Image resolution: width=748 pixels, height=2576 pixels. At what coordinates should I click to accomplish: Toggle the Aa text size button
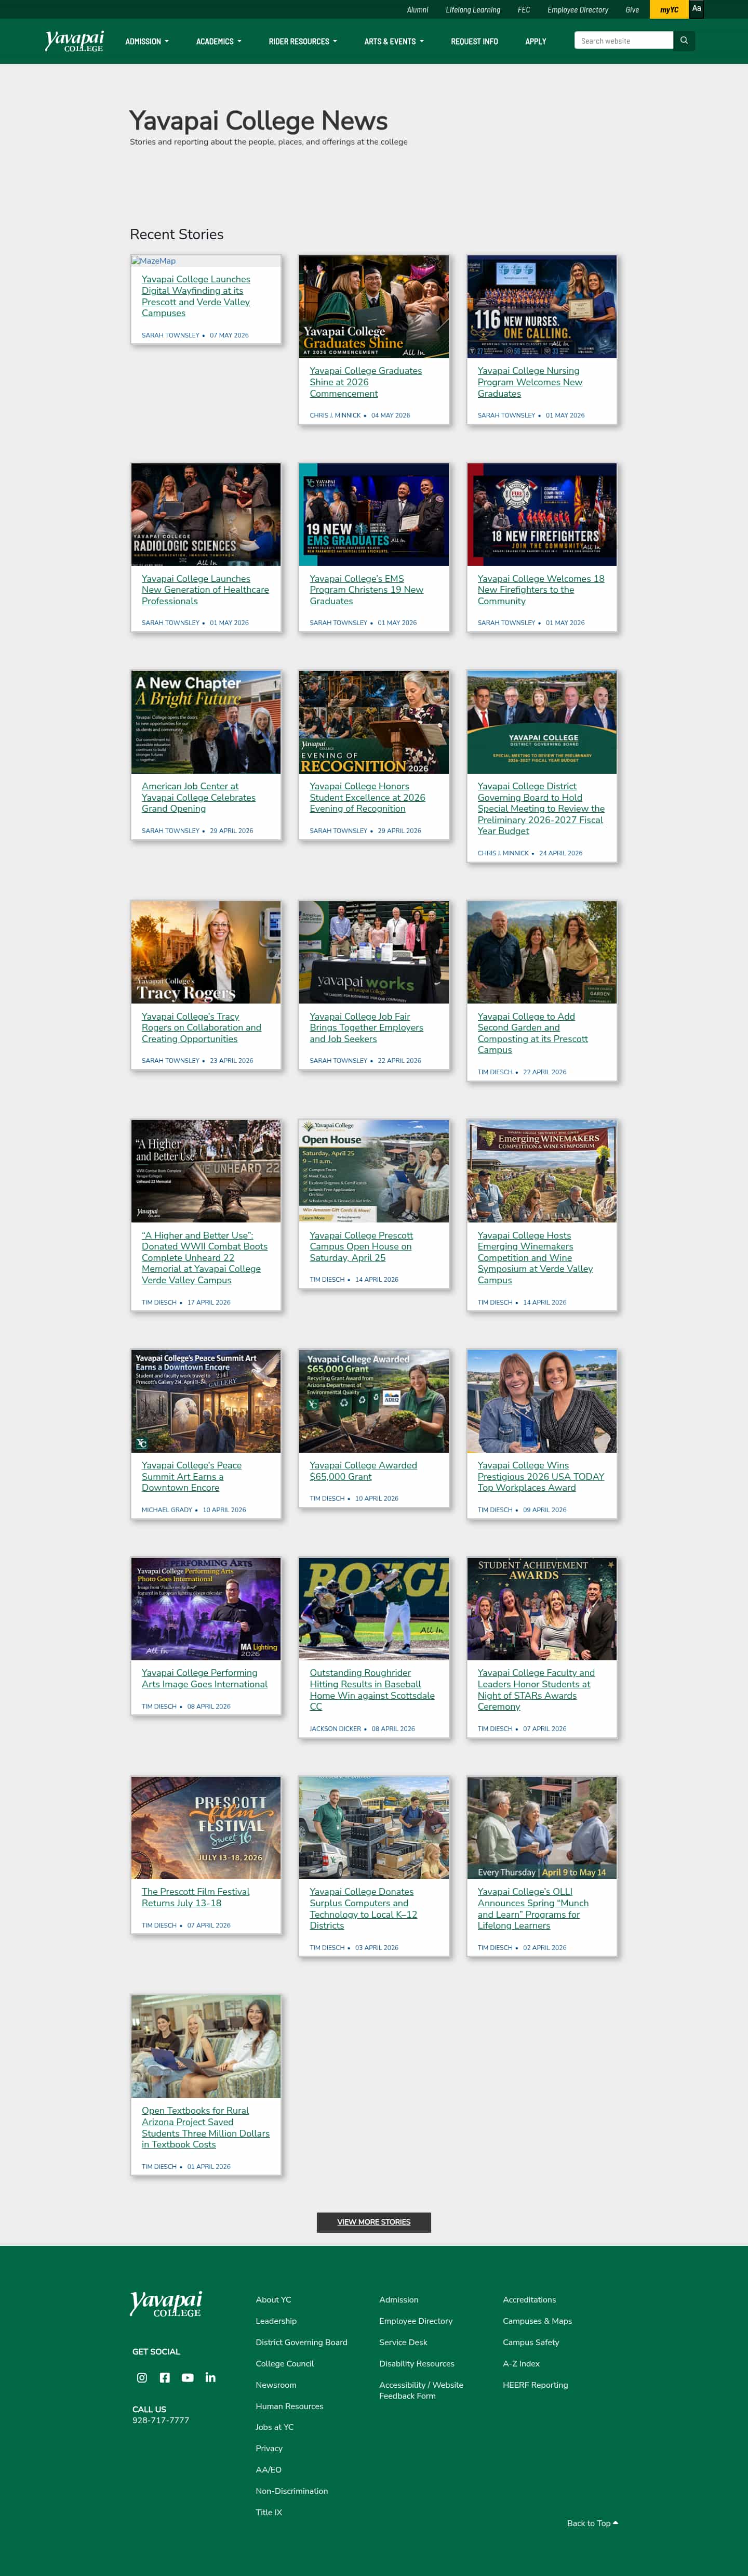coord(696,9)
